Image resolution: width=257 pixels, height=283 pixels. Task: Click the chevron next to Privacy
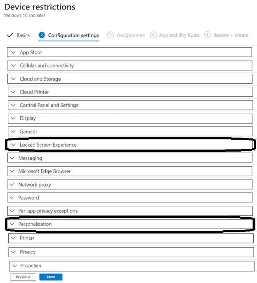coord(13,252)
